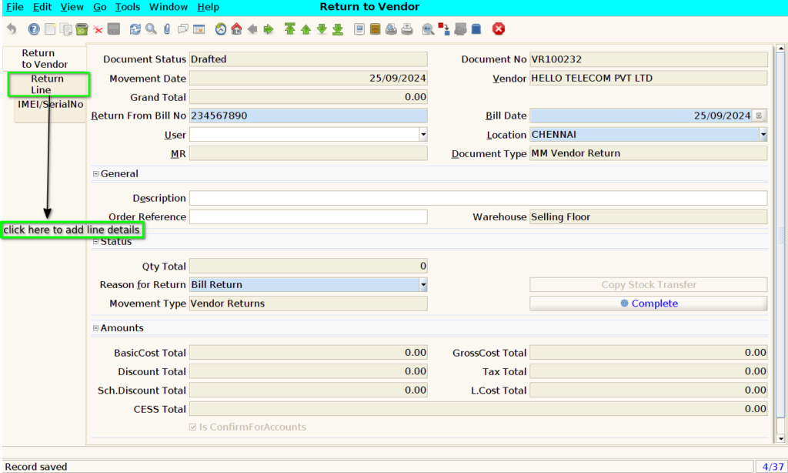Open the File menu
The image size is (788, 473).
click(x=15, y=7)
